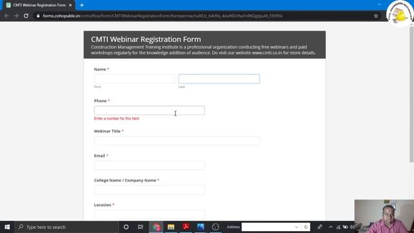The image size is (414, 233).
Task: Click the taskbar Address toolbar input
Action: tap(267, 227)
